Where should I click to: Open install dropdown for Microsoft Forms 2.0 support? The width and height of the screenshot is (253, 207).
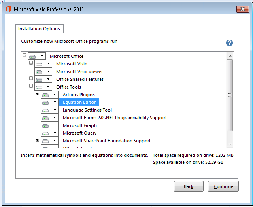point(50,118)
